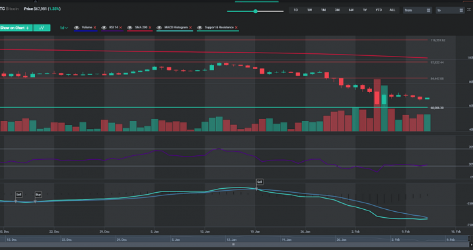
Task: Click the Buy marker on MACD panel
Action: 38,195
